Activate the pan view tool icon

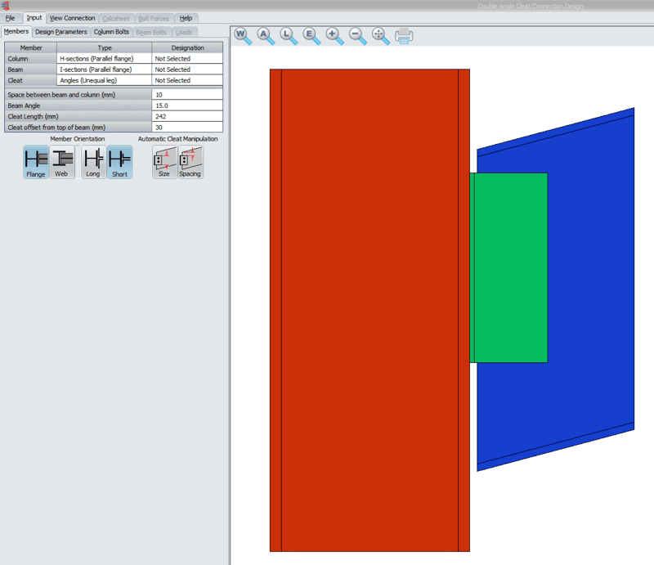pos(380,35)
